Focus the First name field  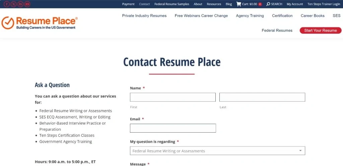click(173, 97)
